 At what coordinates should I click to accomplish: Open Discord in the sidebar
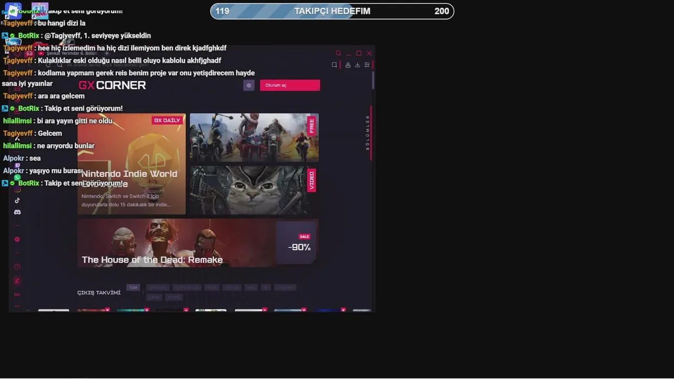pyautogui.click(x=17, y=212)
